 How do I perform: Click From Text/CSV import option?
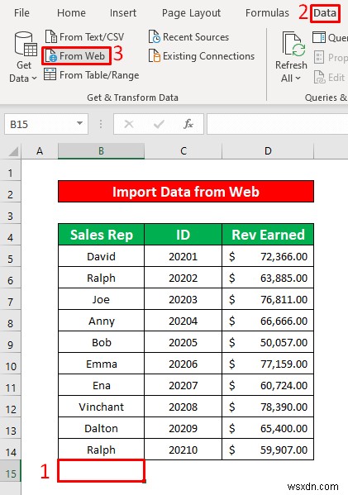84,37
